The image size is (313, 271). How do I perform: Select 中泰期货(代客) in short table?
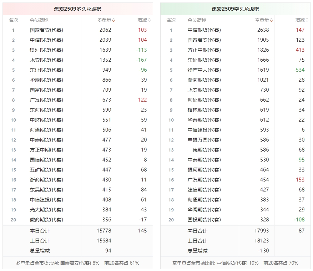[204, 160]
